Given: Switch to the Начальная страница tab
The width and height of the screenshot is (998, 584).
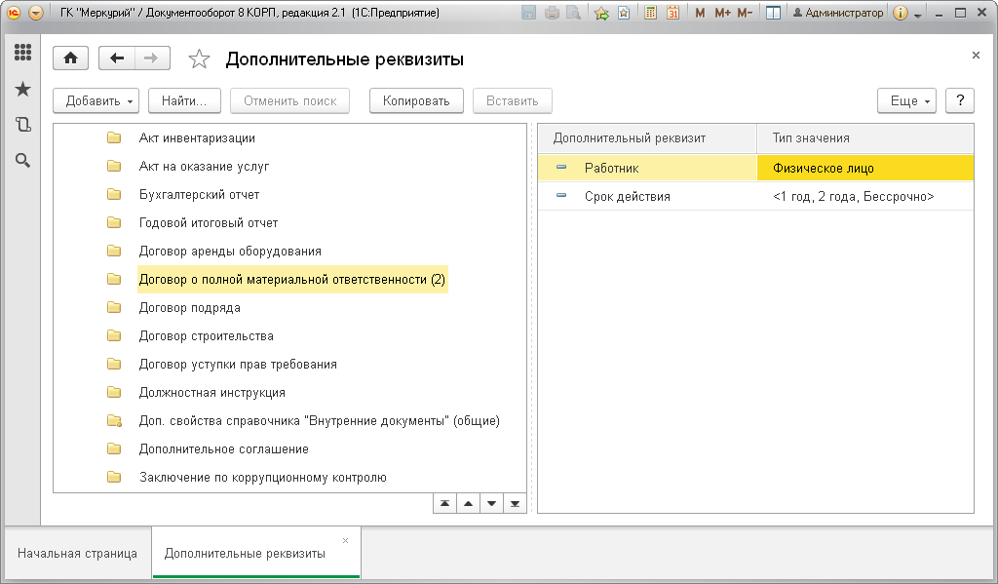Looking at the screenshot, I should pos(78,554).
